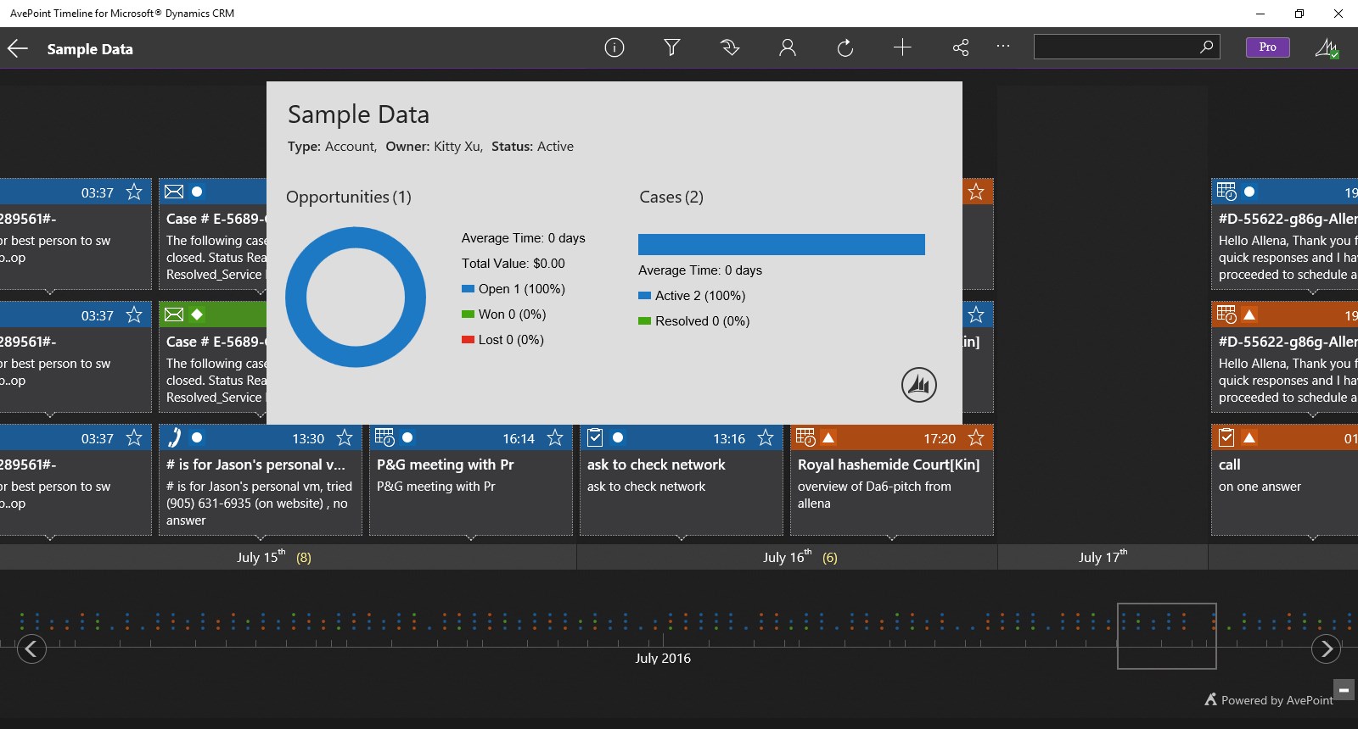
Task: Select the July 16th day header
Action: 787,557
